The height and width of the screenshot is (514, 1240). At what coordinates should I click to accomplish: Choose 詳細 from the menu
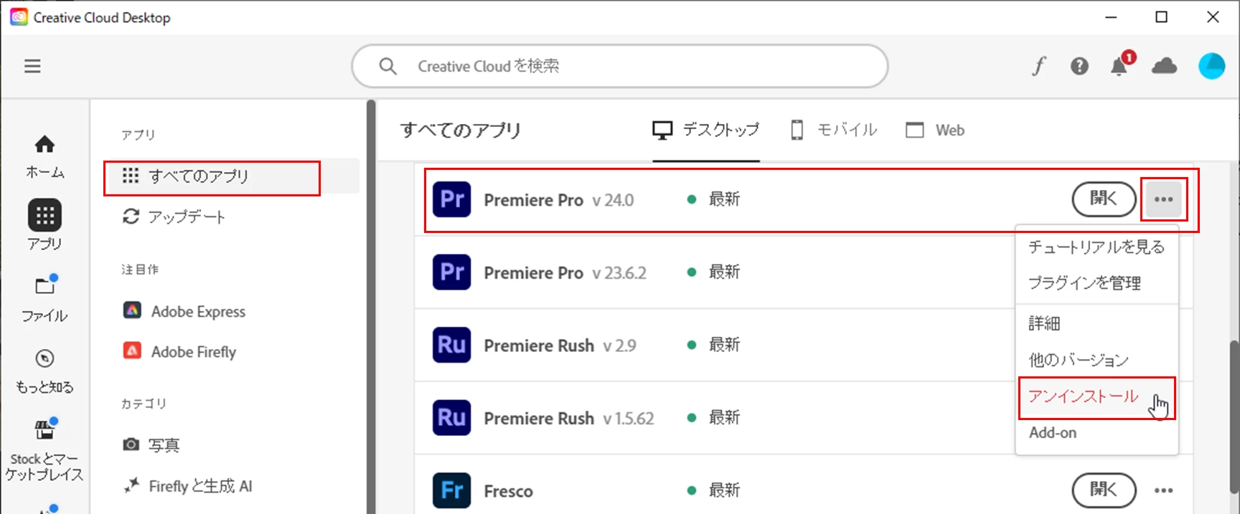point(1096,323)
